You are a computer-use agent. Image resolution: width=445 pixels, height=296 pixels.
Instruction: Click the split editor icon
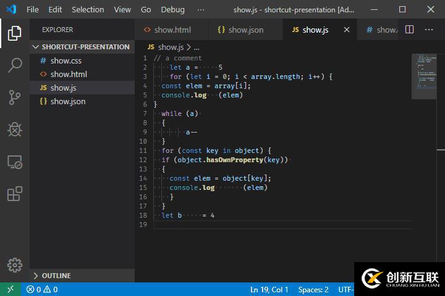[409, 30]
